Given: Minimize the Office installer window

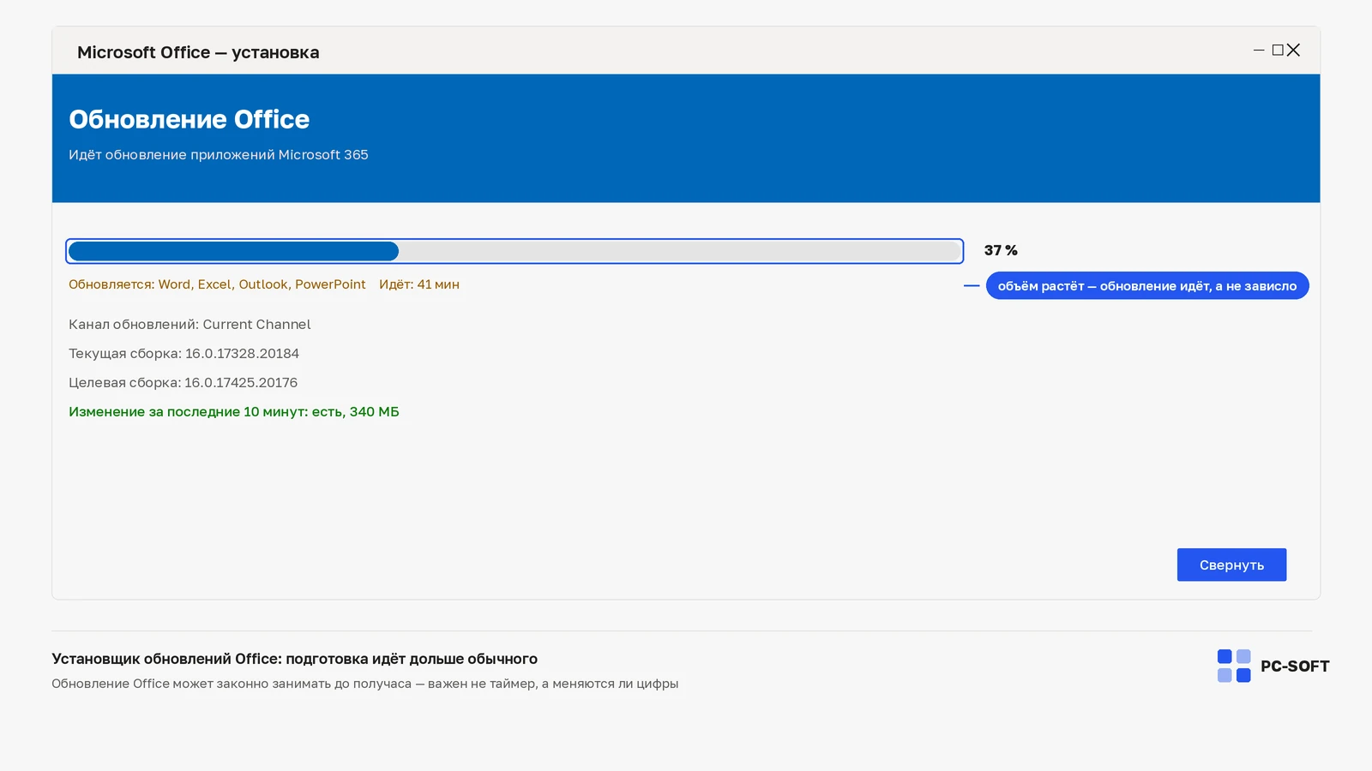Looking at the screenshot, I should point(1259,51).
